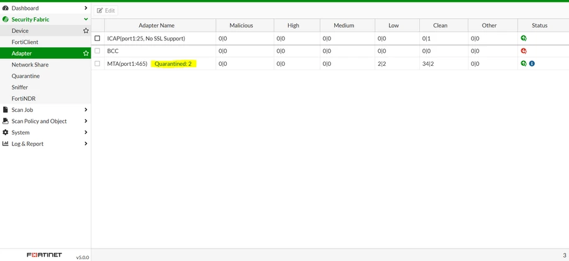
Task: Open the Network Share menu item
Action: (x=45, y=65)
